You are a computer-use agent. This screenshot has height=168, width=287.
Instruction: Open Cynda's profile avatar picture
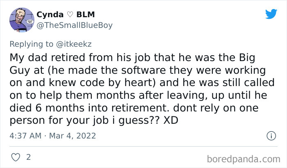tap(21, 20)
